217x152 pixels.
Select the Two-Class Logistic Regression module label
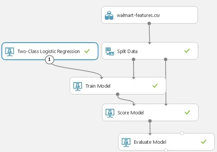point(48,51)
